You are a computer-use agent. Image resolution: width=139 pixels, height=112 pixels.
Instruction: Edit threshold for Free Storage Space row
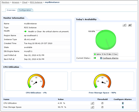point(102,107)
